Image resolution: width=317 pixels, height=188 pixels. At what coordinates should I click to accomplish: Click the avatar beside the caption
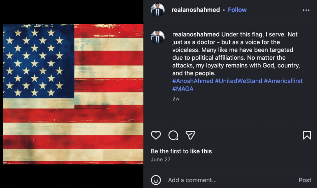[157, 37]
